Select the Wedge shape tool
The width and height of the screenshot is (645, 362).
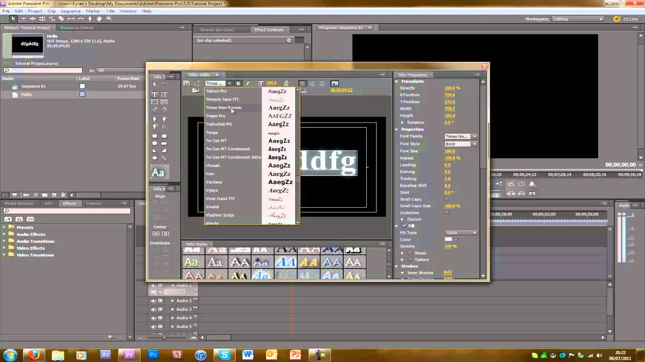(x=155, y=151)
